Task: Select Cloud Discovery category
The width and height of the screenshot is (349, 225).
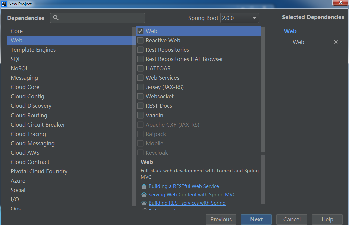Action: 70,106
